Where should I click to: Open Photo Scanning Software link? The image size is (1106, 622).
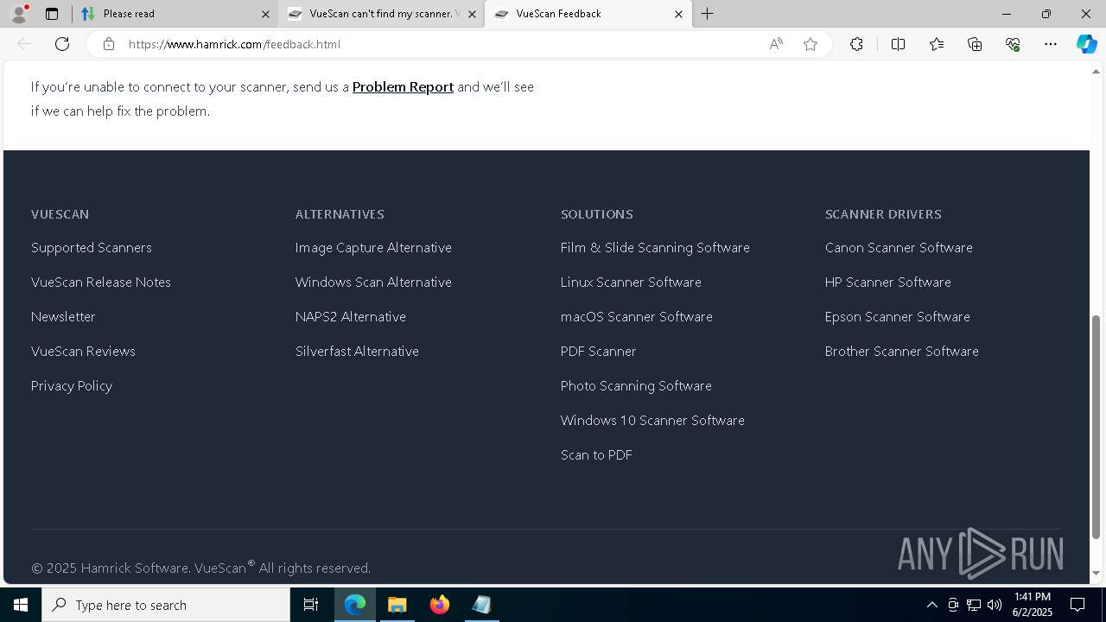[636, 386]
